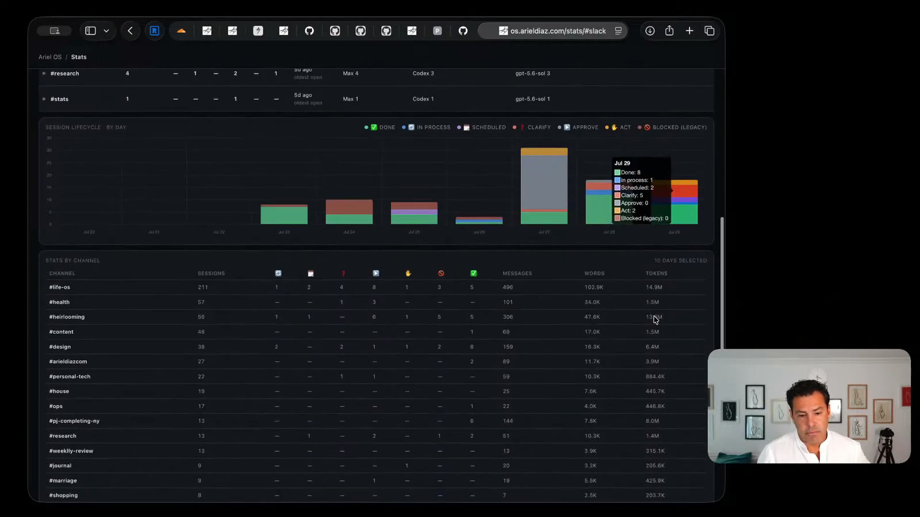Toggle the SCHEDULED legend series
The width and height of the screenshot is (920, 517).
click(x=481, y=128)
